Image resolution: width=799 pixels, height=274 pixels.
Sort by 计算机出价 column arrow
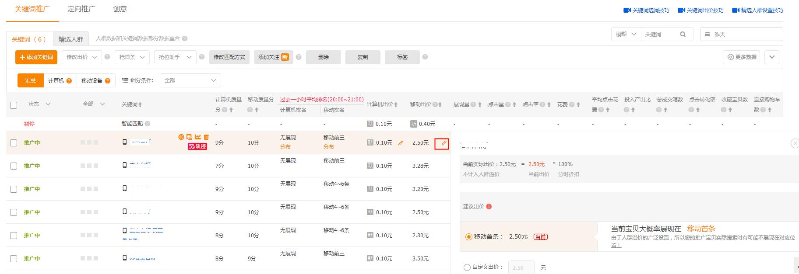tap(396, 104)
